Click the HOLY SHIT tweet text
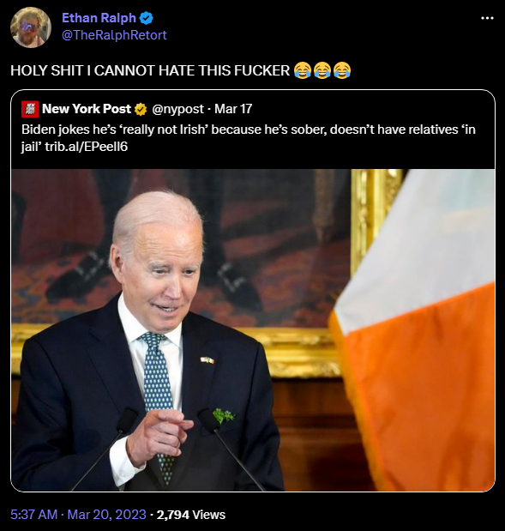Viewport: 505px width, 531px height. click(150, 71)
